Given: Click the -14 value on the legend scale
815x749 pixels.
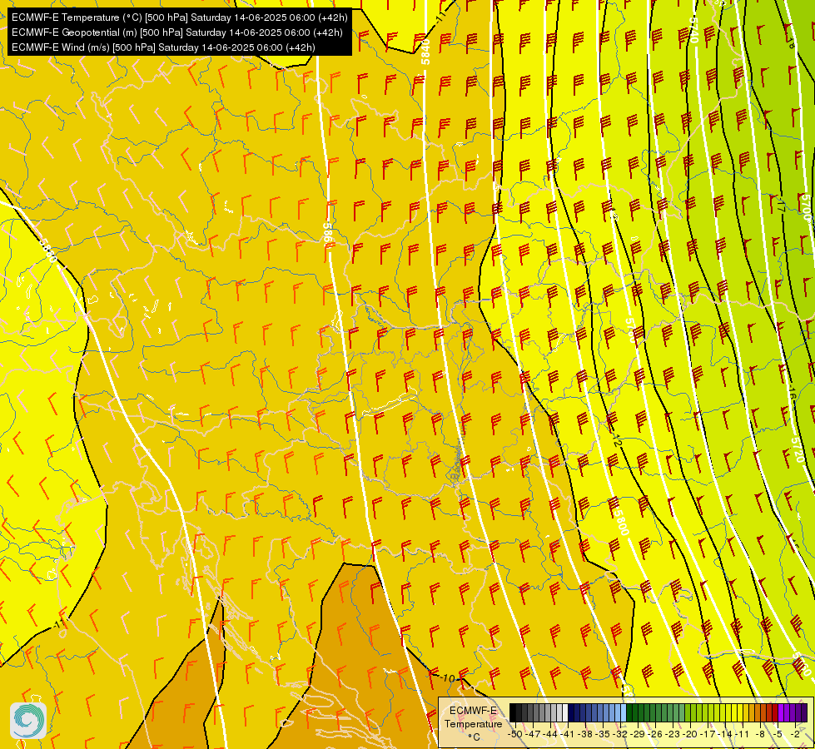Looking at the screenshot, I should [x=725, y=734].
